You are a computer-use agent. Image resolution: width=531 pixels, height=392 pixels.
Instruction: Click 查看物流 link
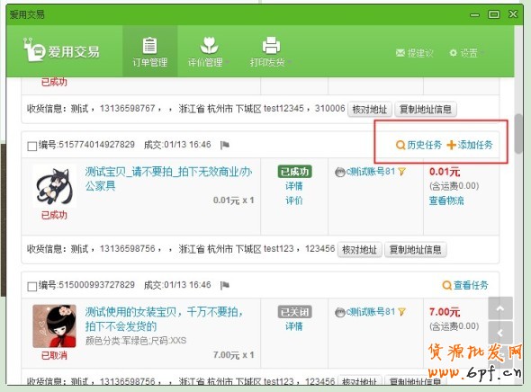coord(446,200)
